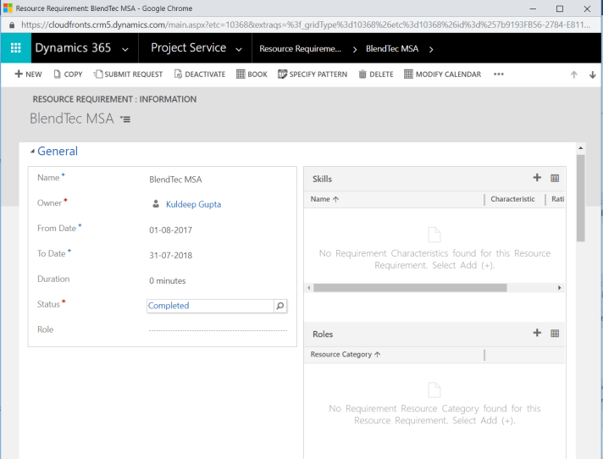Collapse the General section

pos(33,152)
